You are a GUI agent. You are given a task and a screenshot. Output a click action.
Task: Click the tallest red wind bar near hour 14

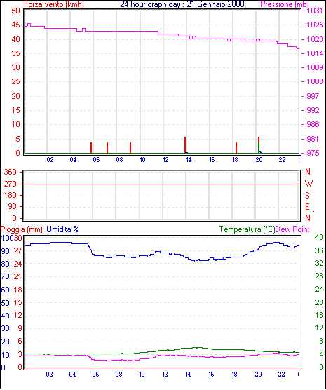185,145
